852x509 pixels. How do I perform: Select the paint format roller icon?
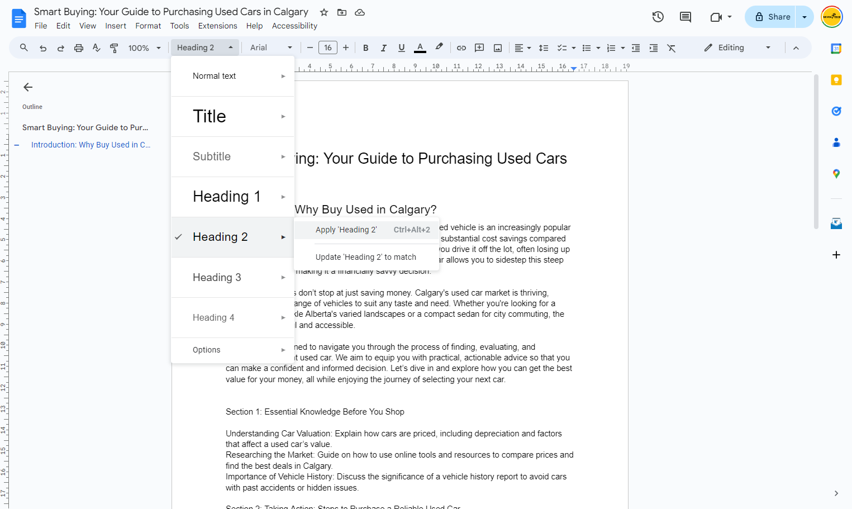(114, 48)
